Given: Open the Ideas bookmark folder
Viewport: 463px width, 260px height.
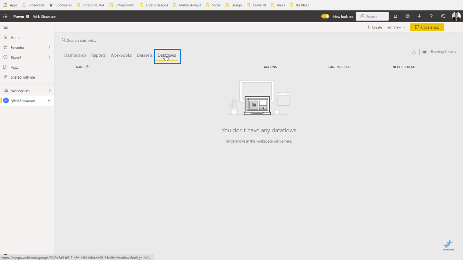Looking at the screenshot, I should pos(278,5).
